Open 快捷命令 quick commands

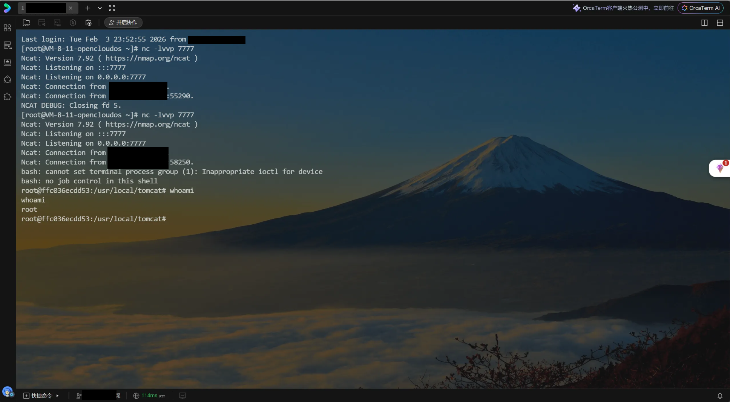pos(38,396)
